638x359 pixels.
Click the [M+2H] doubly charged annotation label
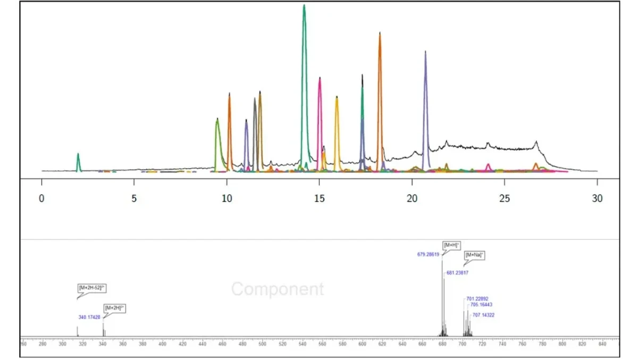pos(114,307)
